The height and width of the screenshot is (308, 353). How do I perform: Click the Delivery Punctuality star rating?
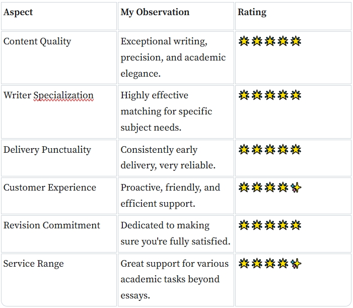(269, 150)
